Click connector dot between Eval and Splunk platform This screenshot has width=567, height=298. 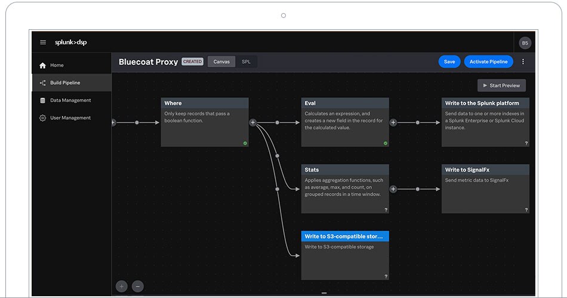[x=418, y=122]
